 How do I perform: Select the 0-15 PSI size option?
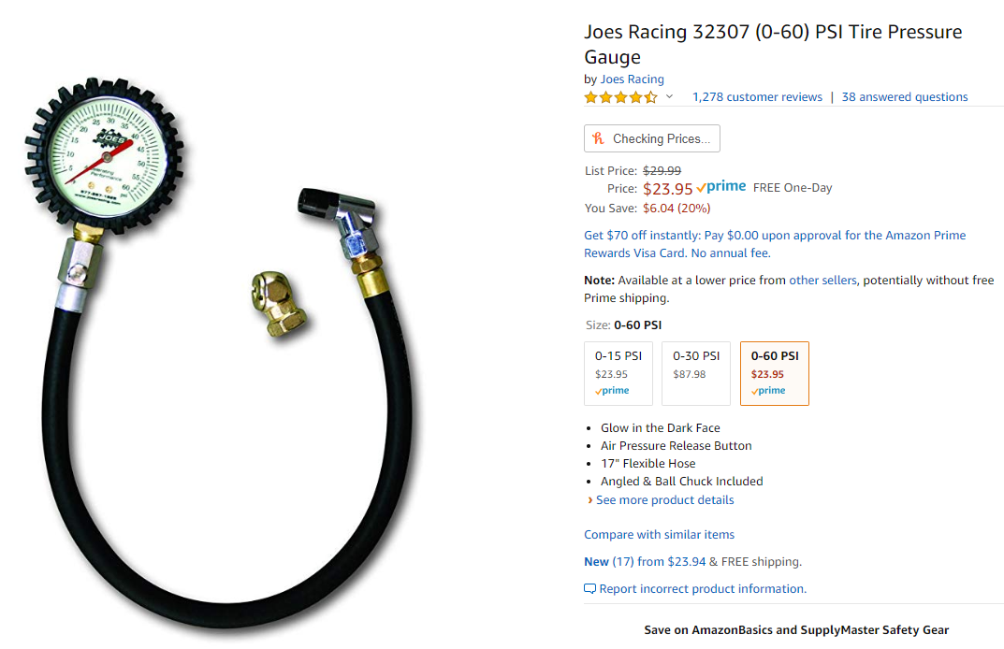[618, 373]
